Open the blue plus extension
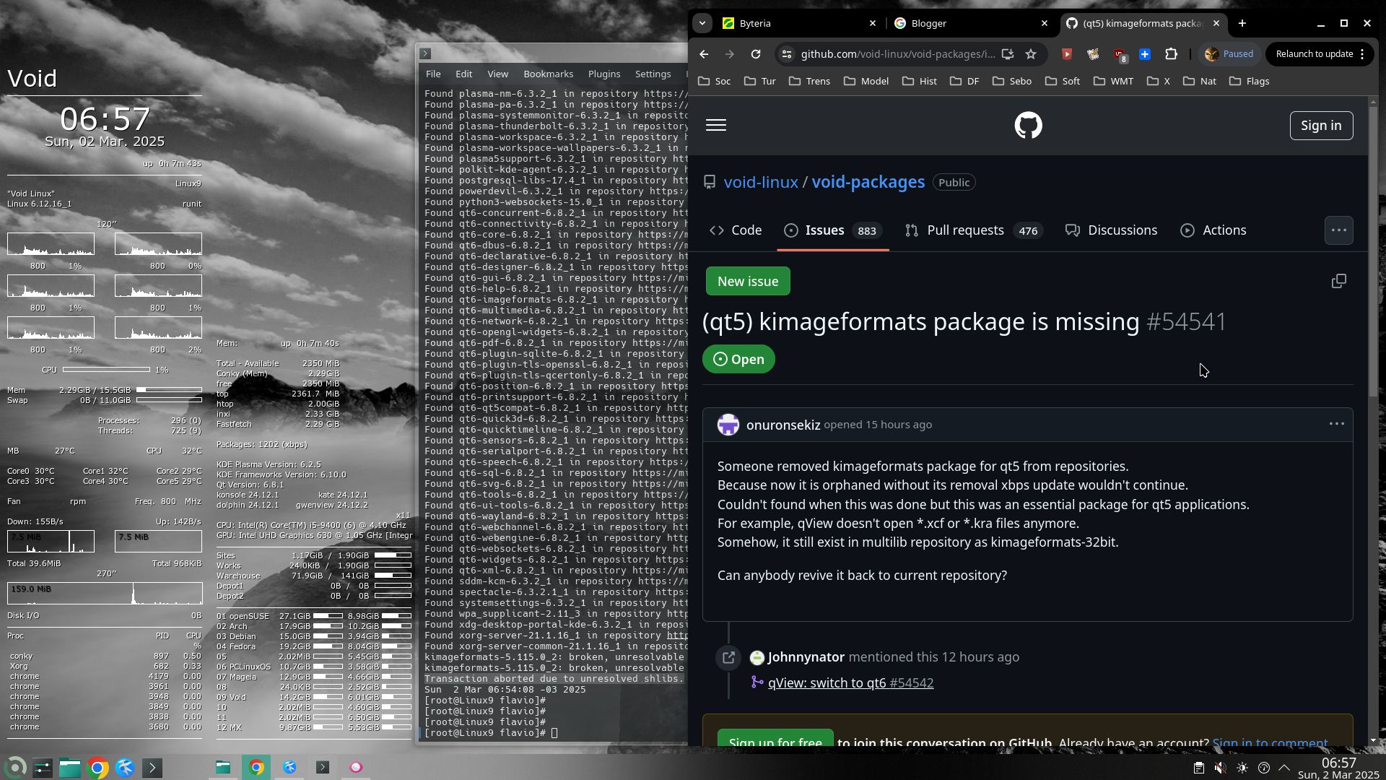This screenshot has height=780, width=1386. coord(1145,54)
